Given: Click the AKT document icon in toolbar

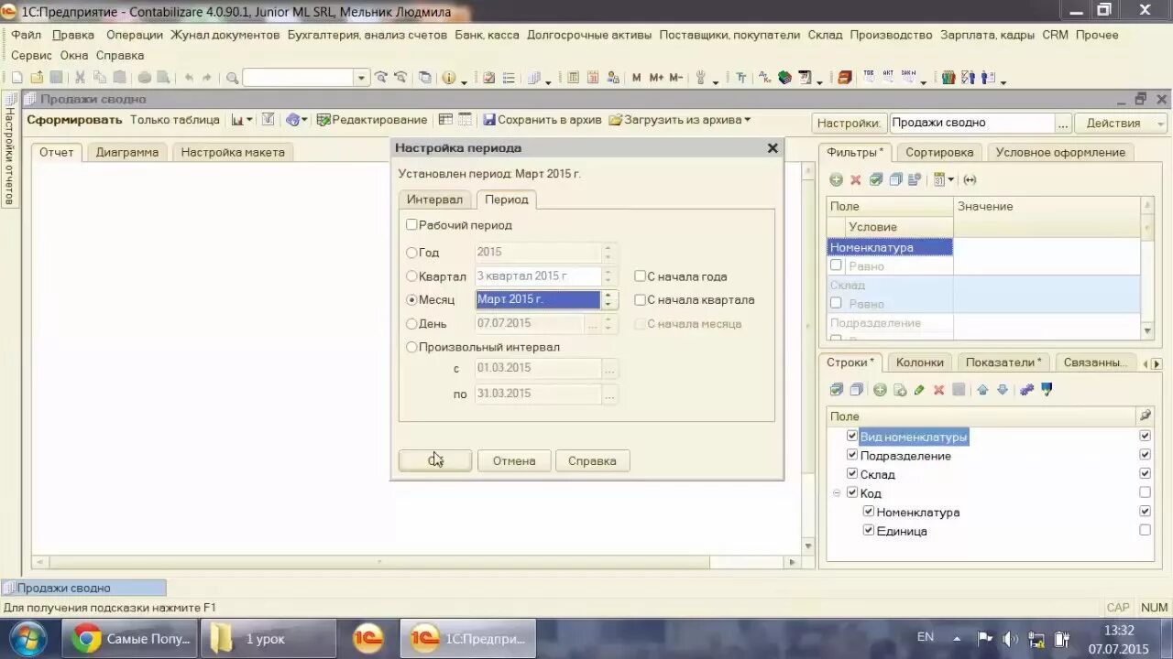Looking at the screenshot, I should point(888,77).
